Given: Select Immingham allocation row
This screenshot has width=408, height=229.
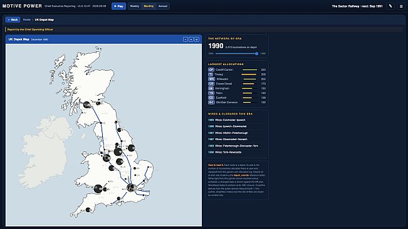Looking at the screenshot, I should 237,88.
